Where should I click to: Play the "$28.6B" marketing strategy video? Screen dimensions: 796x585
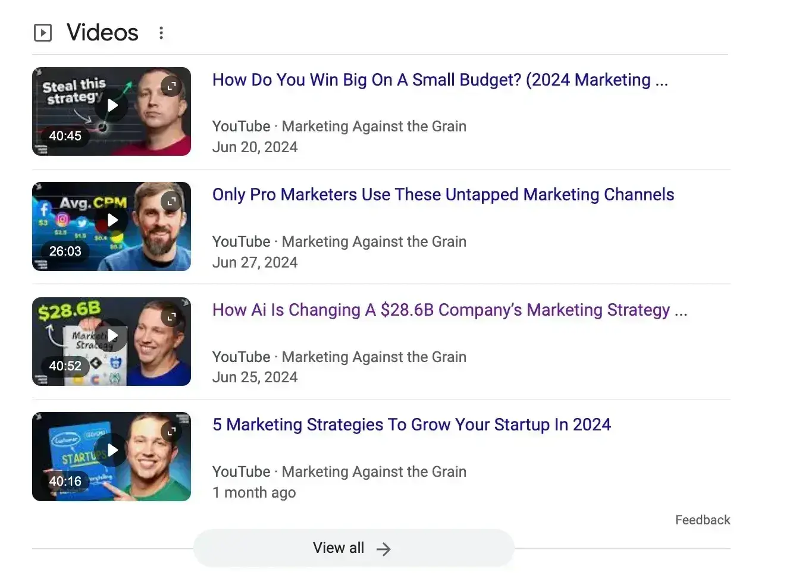(x=112, y=335)
